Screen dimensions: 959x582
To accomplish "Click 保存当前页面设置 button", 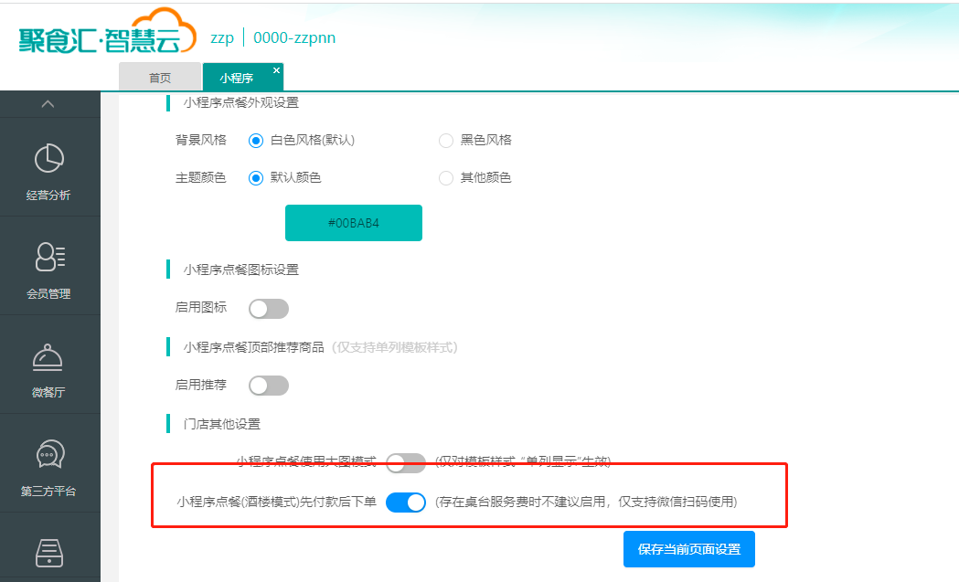I will click(x=688, y=549).
